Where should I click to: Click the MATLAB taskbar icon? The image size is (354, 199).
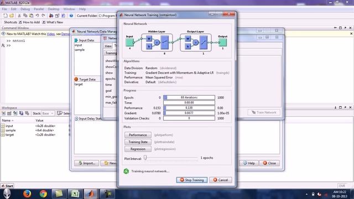point(91,194)
